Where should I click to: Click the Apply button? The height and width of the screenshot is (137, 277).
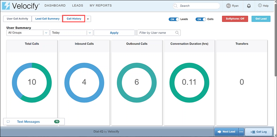click(114, 33)
